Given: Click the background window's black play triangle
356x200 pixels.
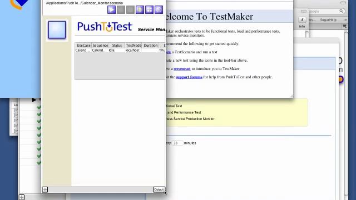Looking at the screenshot, I should tap(34, 100).
